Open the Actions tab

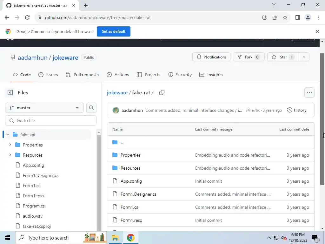point(118,75)
